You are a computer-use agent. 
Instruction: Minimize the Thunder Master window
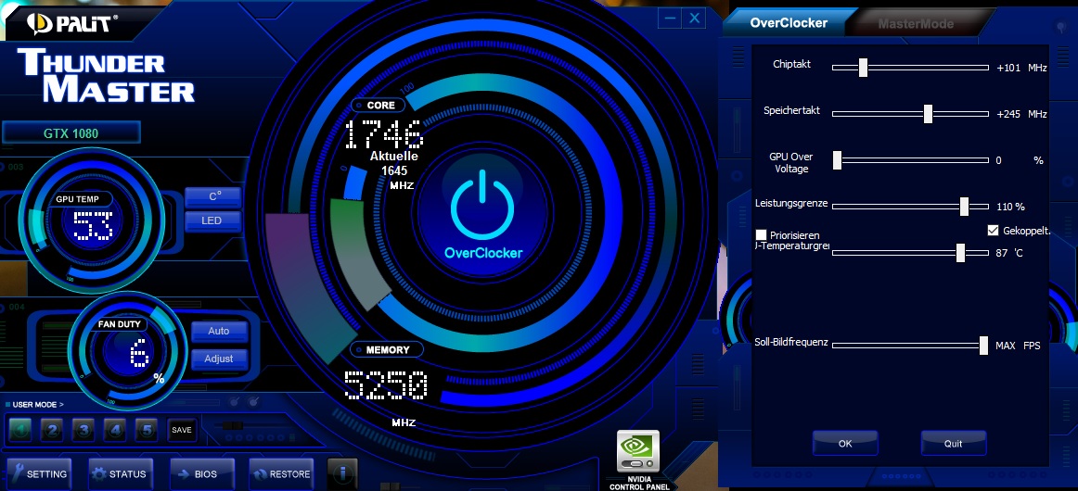[670, 19]
